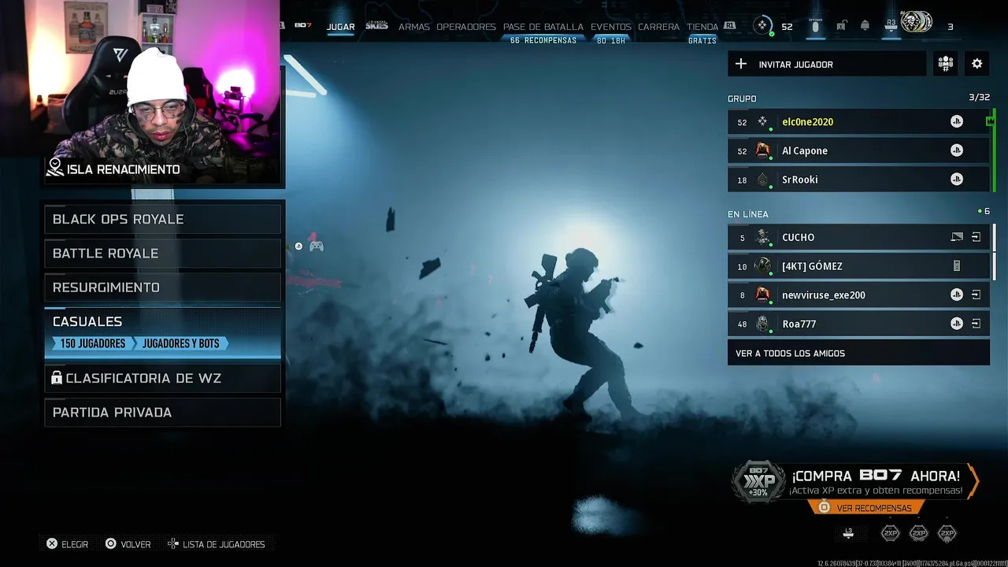The height and width of the screenshot is (567, 1008).
Task: Click the L3 button prompt icon
Action: click(x=848, y=533)
